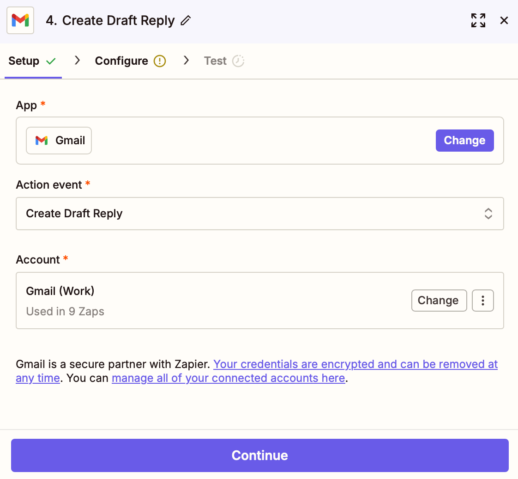Click chevron between Setup and Configure

[77, 60]
